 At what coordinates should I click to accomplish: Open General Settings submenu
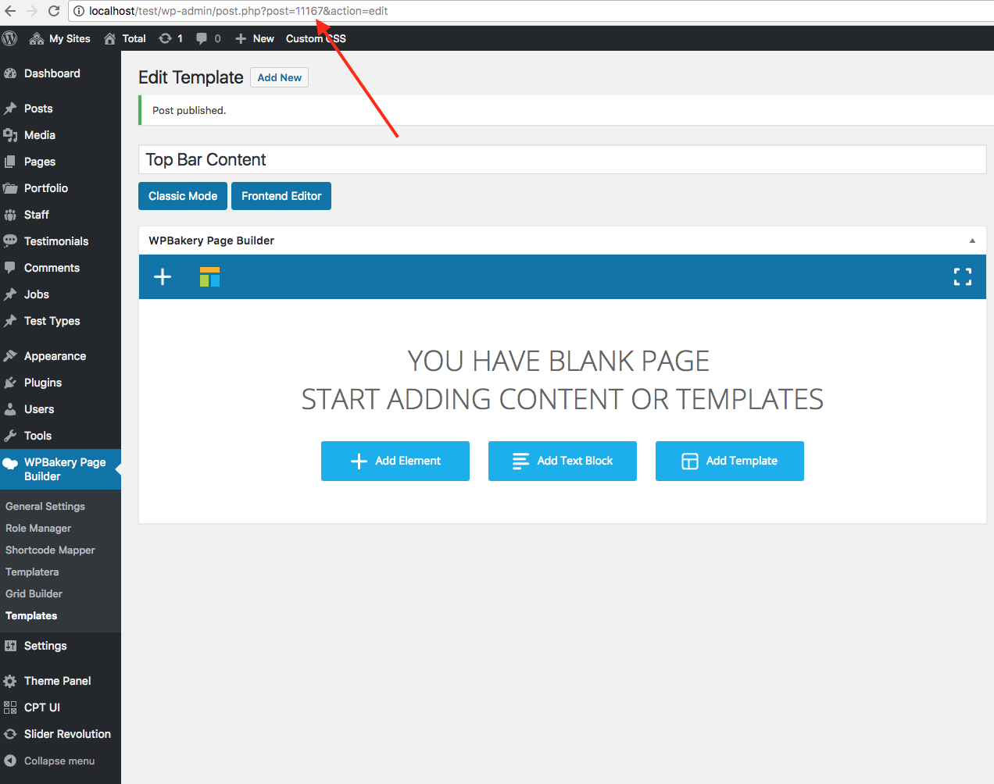[45, 506]
